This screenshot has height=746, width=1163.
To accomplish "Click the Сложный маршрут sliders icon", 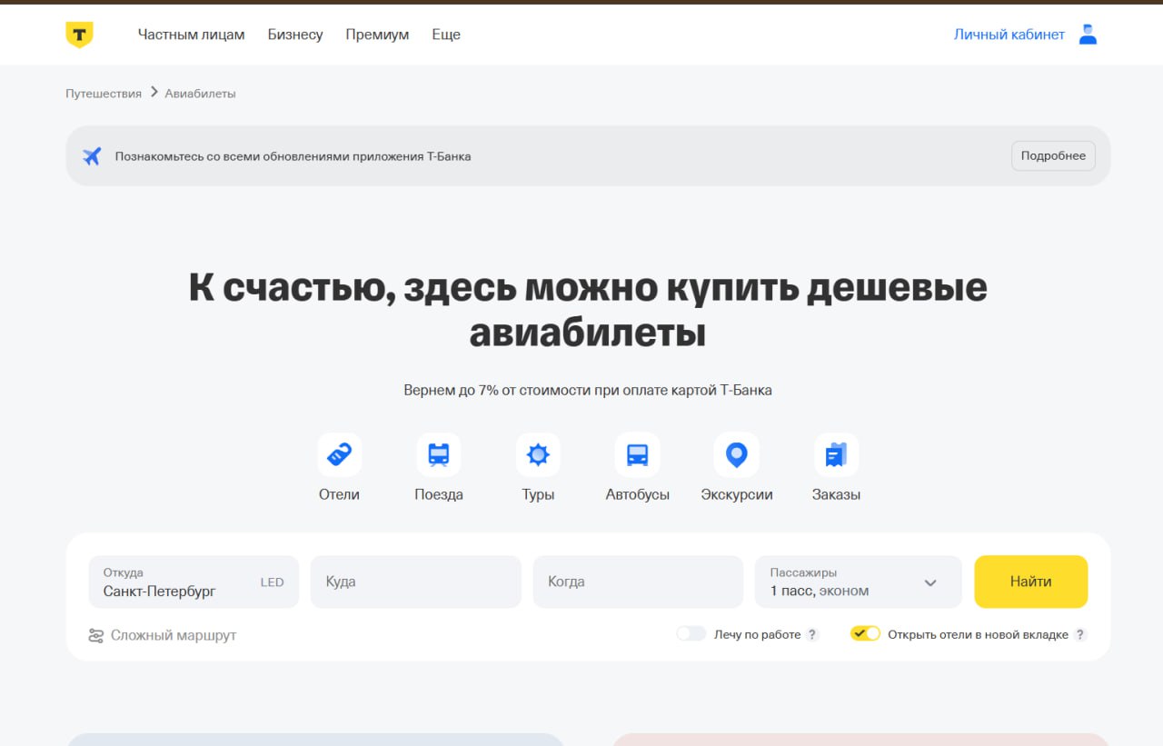I will pos(95,636).
